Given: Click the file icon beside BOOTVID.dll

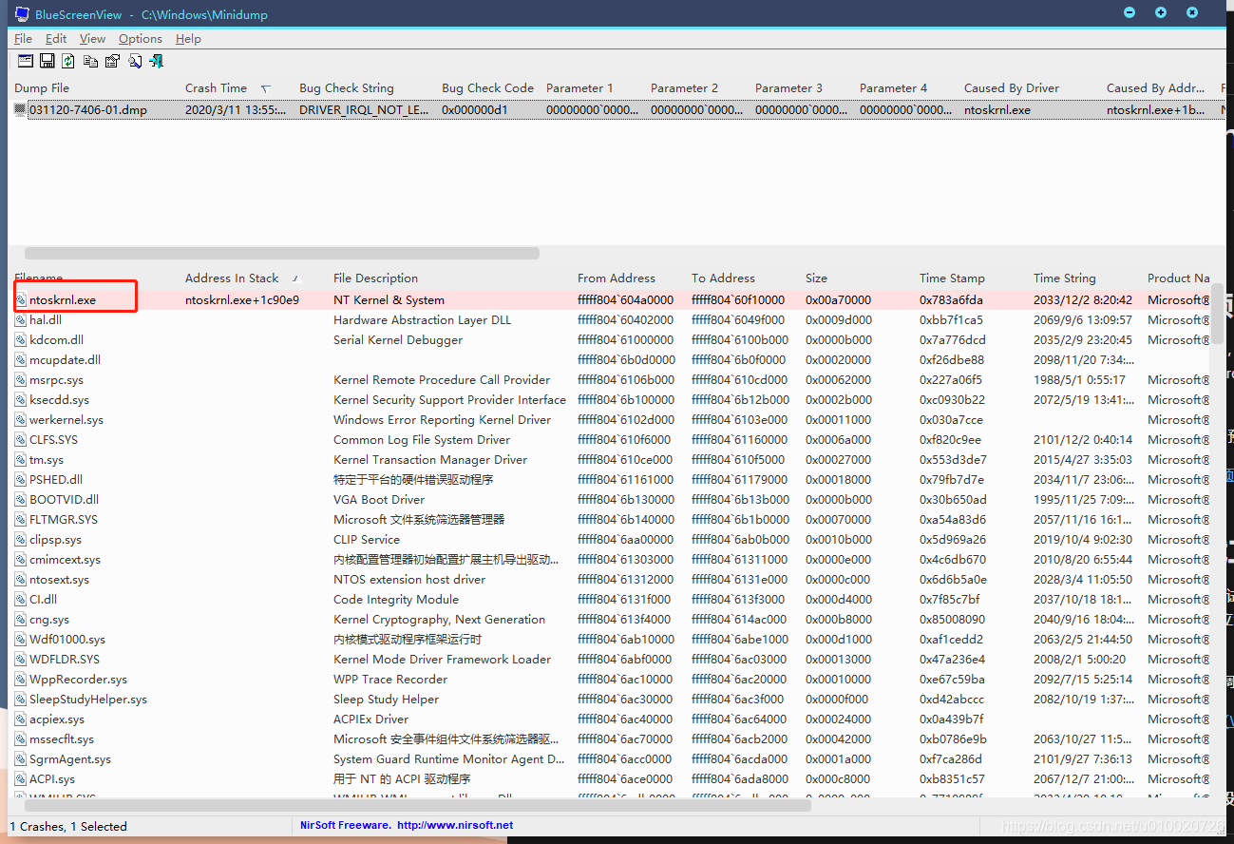Looking at the screenshot, I should coord(21,500).
